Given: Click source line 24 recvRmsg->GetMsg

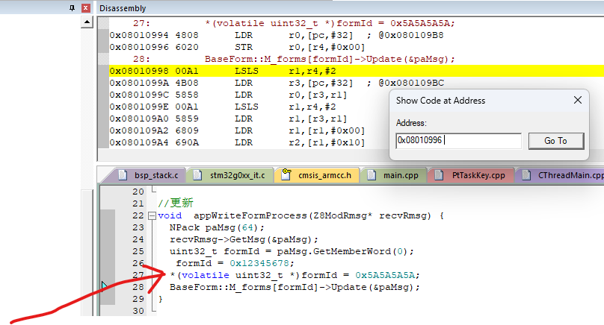Looking at the screenshot, I should 244,240.
